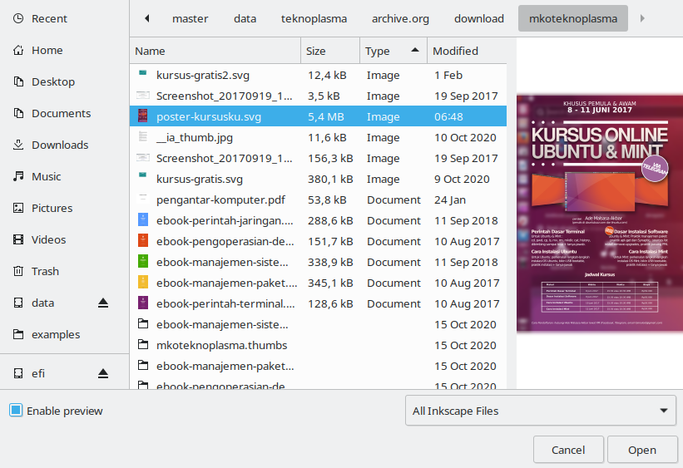
Task: Click the data drive icon
Action: [x=18, y=303]
